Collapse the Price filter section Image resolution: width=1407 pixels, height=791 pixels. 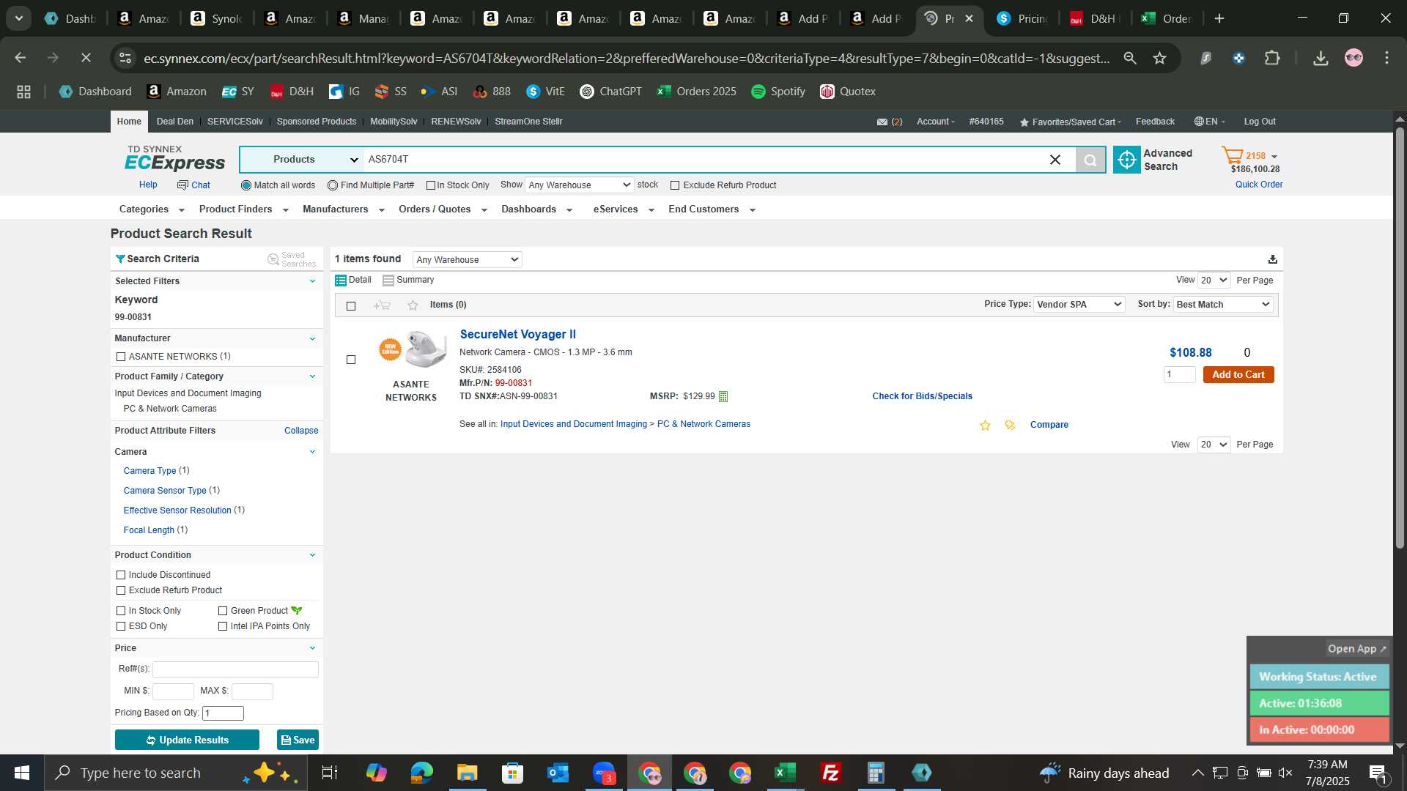pos(312,648)
